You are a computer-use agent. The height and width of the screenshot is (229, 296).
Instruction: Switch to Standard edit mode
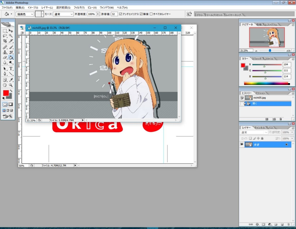pyautogui.click(x=5, y=104)
